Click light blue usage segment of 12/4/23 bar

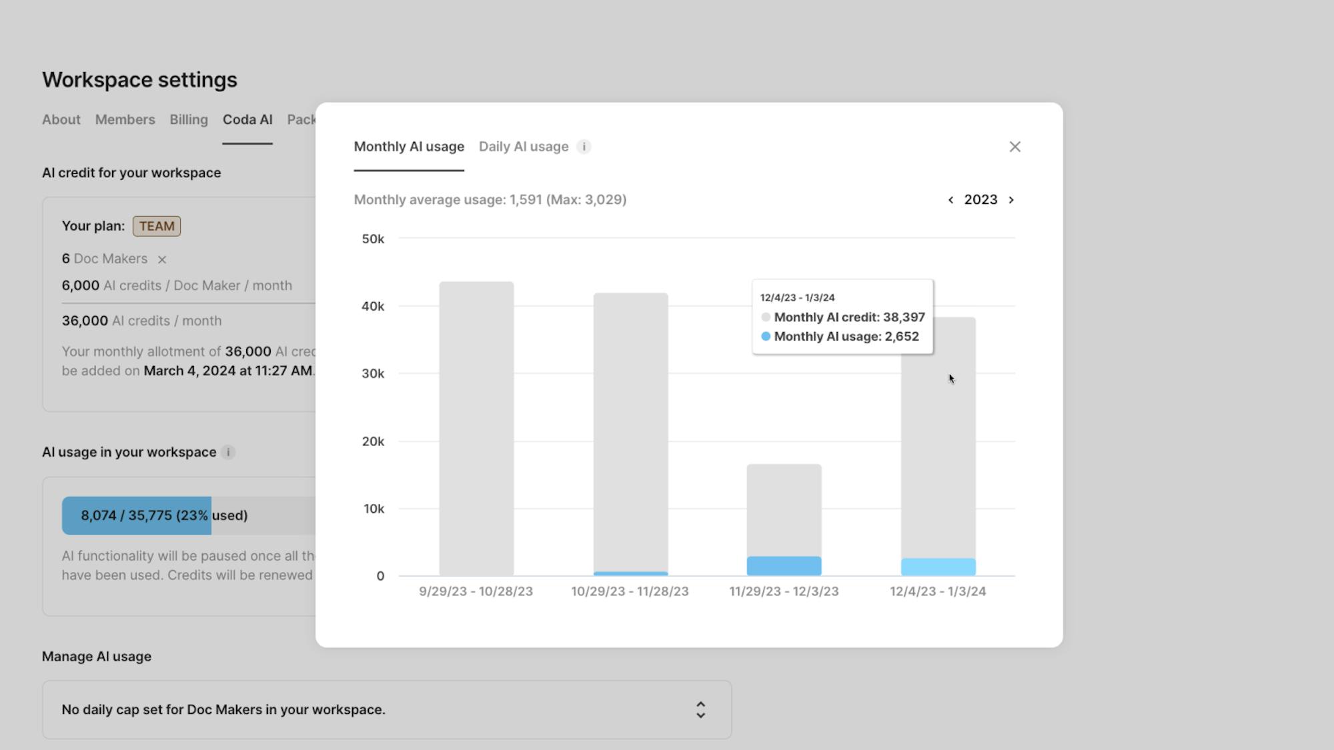point(938,567)
